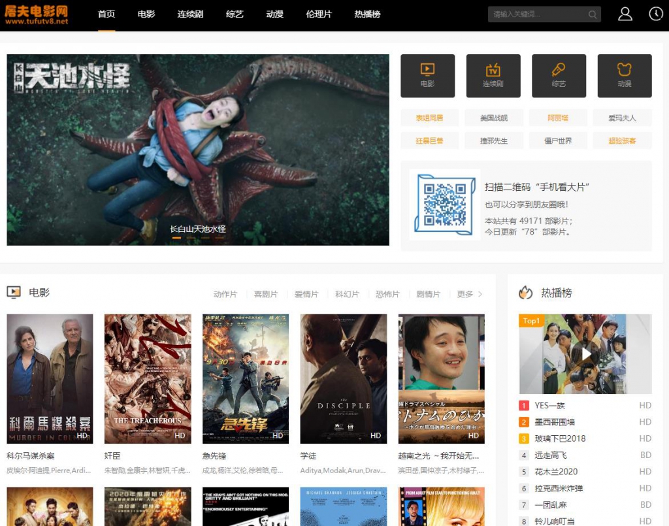Open the 急先锋 movie poster
The image size is (669, 526).
tap(246, 379)
